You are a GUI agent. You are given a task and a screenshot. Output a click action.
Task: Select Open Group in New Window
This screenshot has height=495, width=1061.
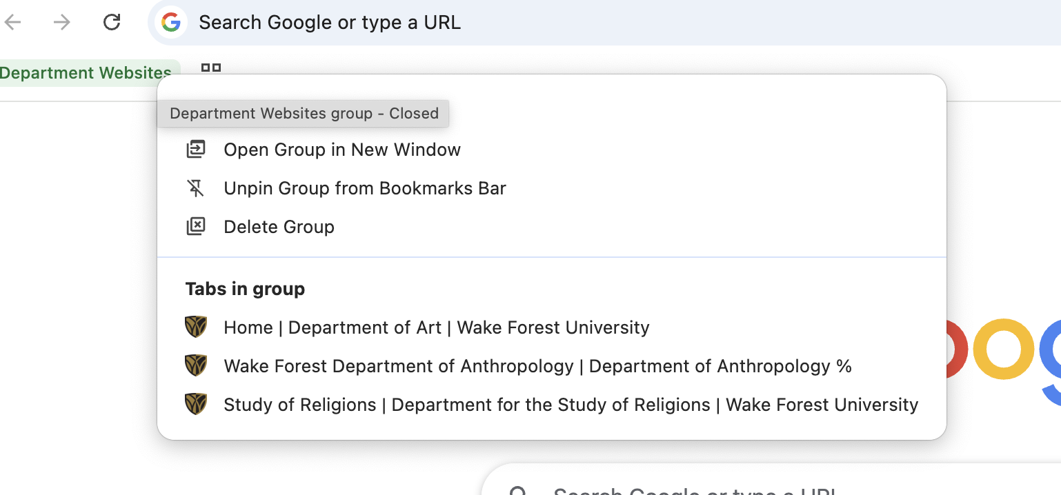point(341,149)
